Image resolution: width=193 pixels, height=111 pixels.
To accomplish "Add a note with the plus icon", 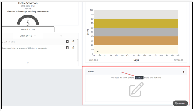I will 184,72.
